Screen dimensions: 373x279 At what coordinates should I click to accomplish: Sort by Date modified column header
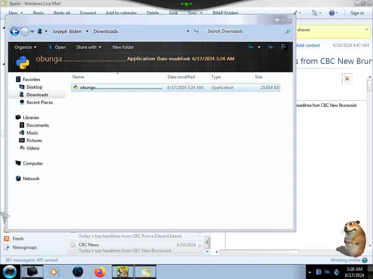[187, 77]
